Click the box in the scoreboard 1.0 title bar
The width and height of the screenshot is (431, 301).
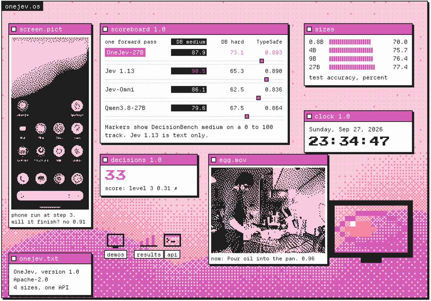[105, 29]
